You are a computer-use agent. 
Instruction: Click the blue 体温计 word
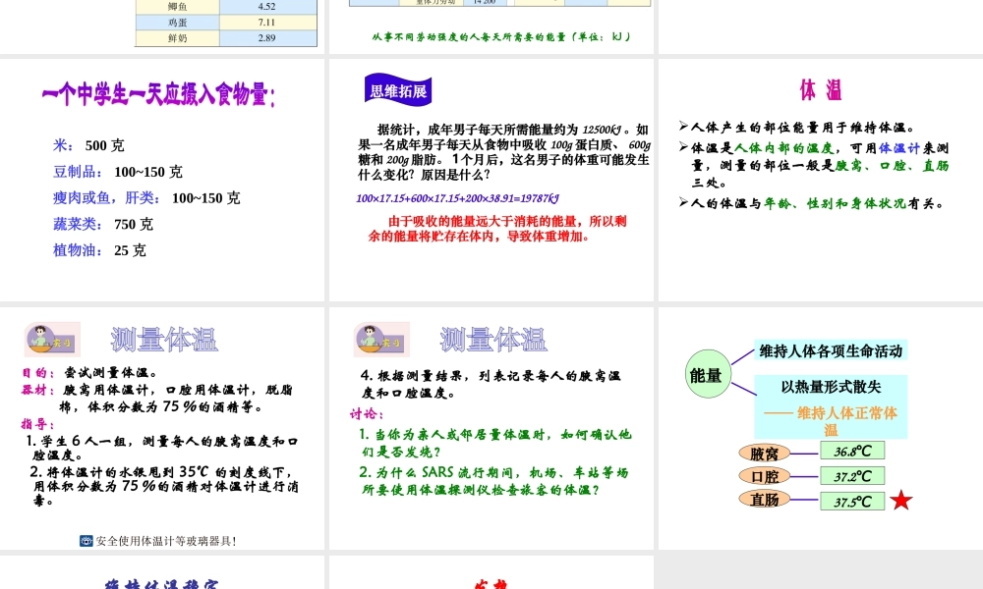tap(899, 147)
